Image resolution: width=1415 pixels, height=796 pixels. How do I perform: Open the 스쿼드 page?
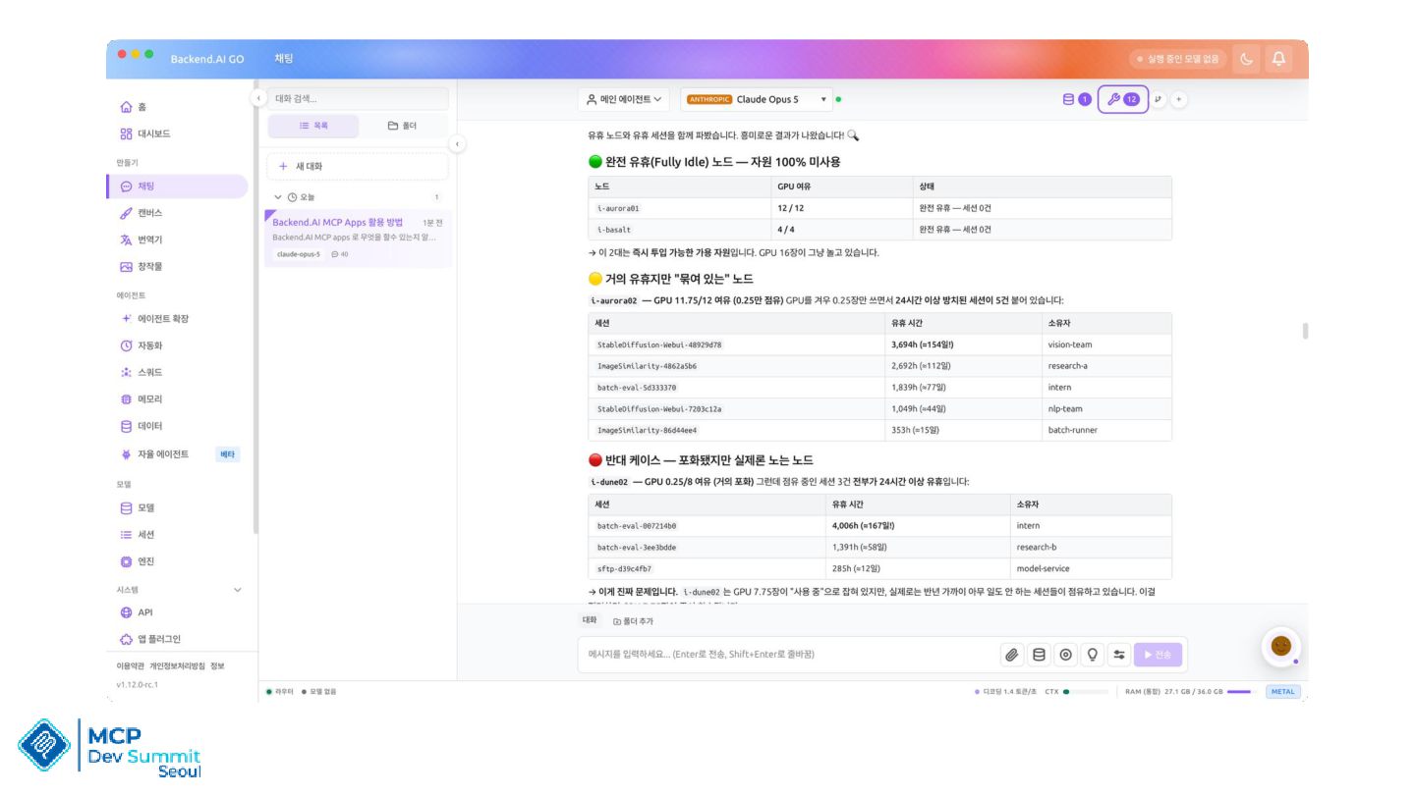[x=177, y=373]
